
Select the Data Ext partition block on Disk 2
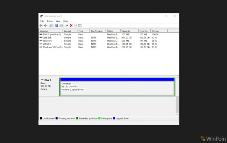pyautogui.click(x=117, y=88)
